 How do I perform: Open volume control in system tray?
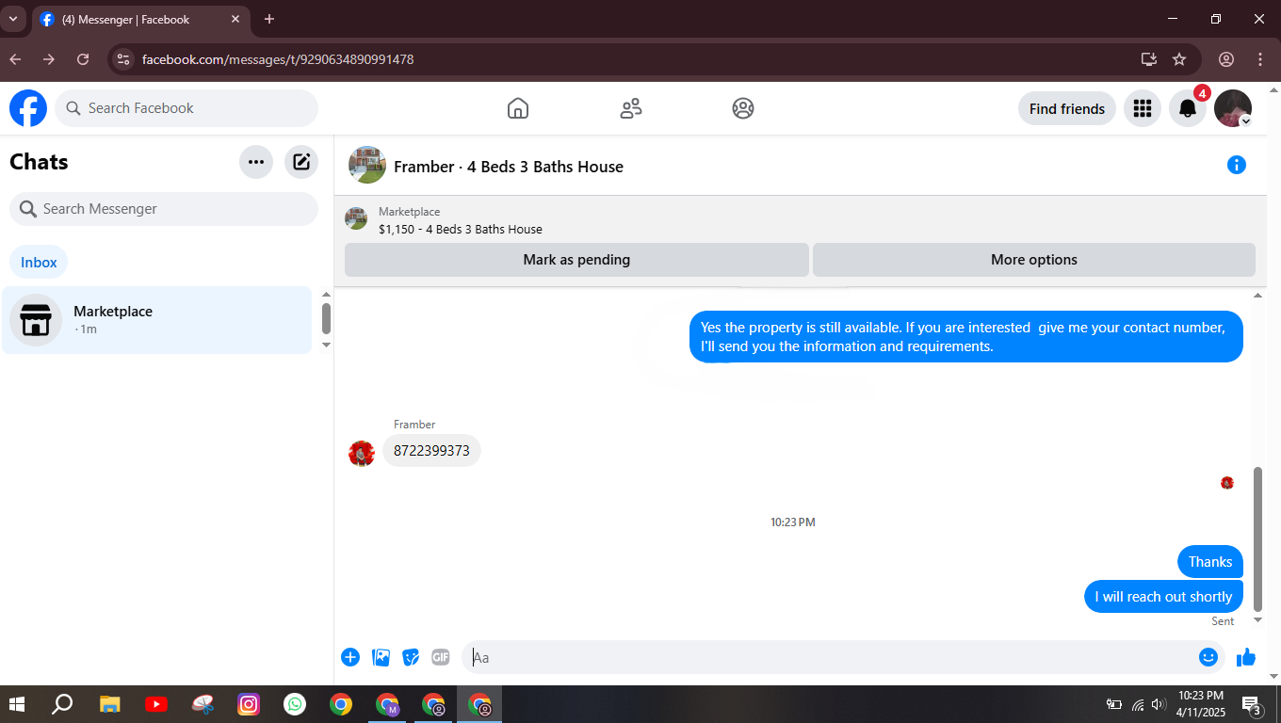click(x=1159, y=704)
